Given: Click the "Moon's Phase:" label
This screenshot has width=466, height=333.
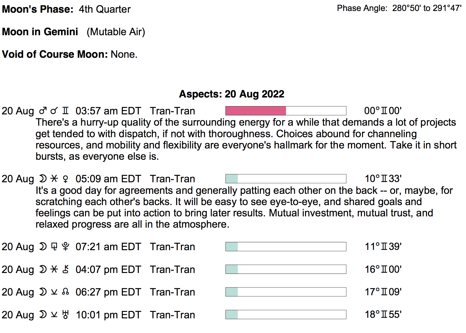Looking at the screenshot, I should click(38, 9).
